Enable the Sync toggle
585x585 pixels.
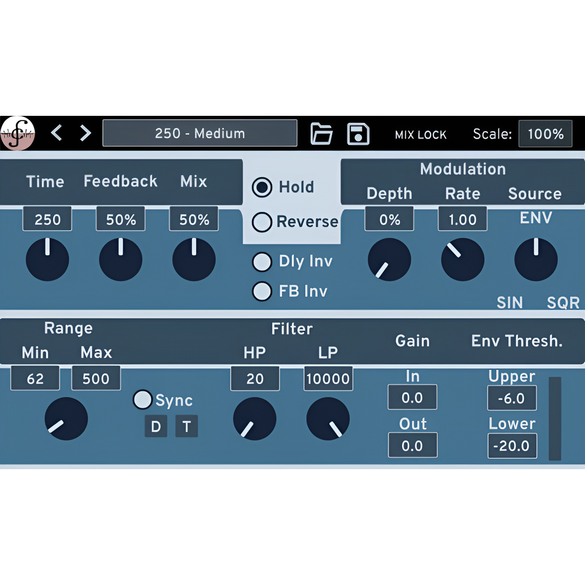pos(143,400)
